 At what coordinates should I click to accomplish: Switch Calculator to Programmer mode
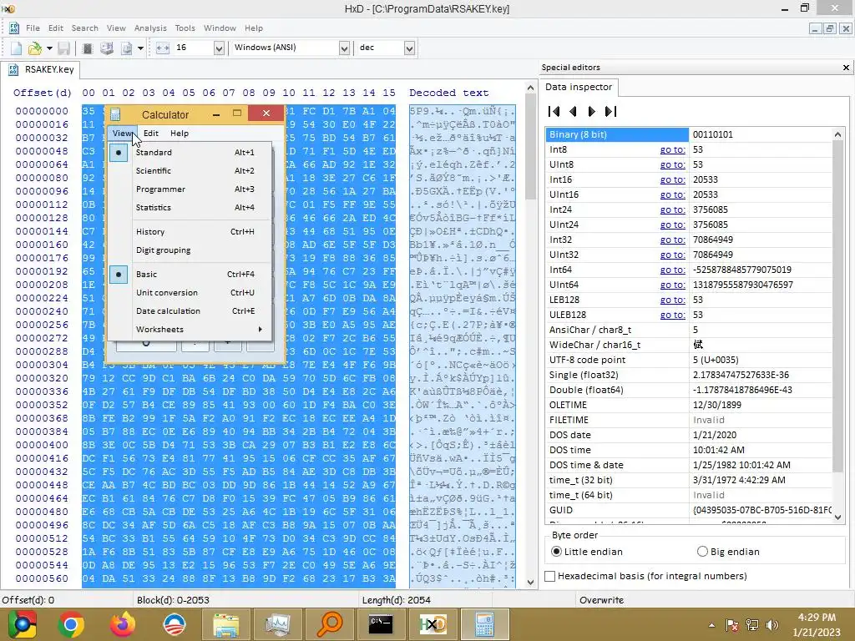[190, 189]
